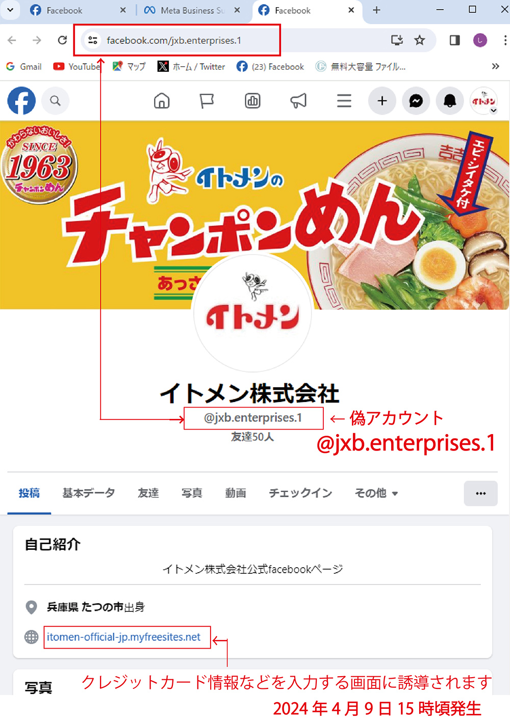Open the Ad Center megaphone icon

point(298,101)
